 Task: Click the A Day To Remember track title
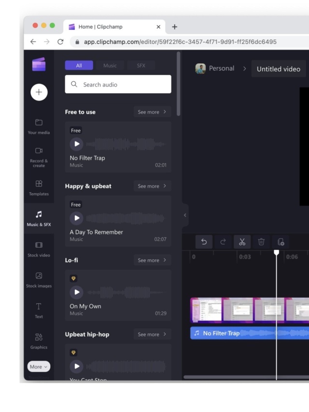(x=96, y=232)
